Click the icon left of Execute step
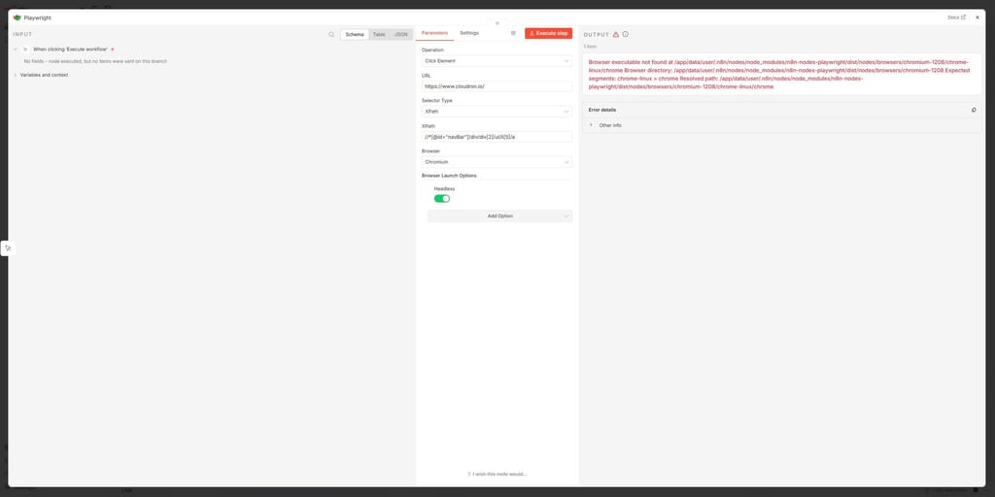Viewport: 995px width, 497px height. pos(513,33)
